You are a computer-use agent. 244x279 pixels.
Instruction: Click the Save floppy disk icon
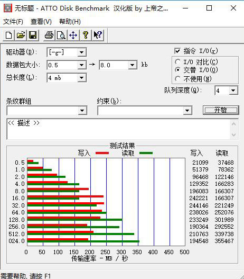33,35
